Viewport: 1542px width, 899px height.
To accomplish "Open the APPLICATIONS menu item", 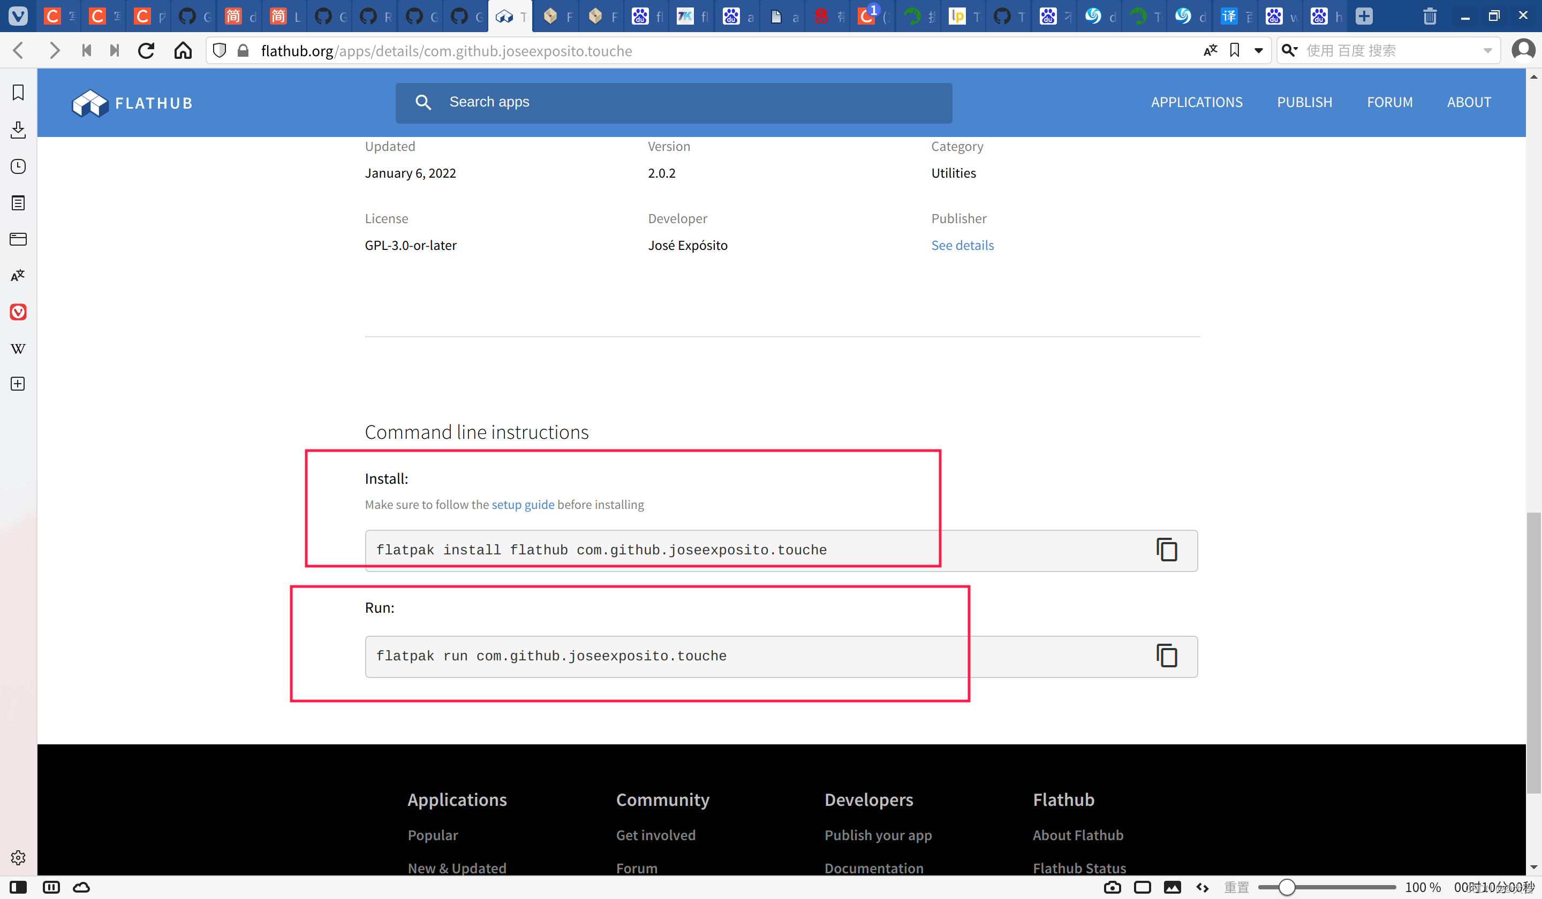I will (1196, 102).
